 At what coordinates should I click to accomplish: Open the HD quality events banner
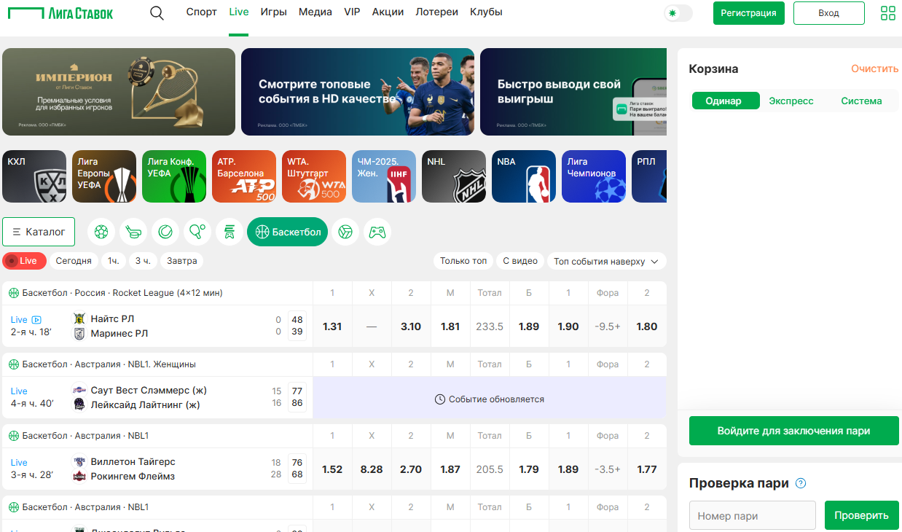pyautogui.click(x=358, y=92)
